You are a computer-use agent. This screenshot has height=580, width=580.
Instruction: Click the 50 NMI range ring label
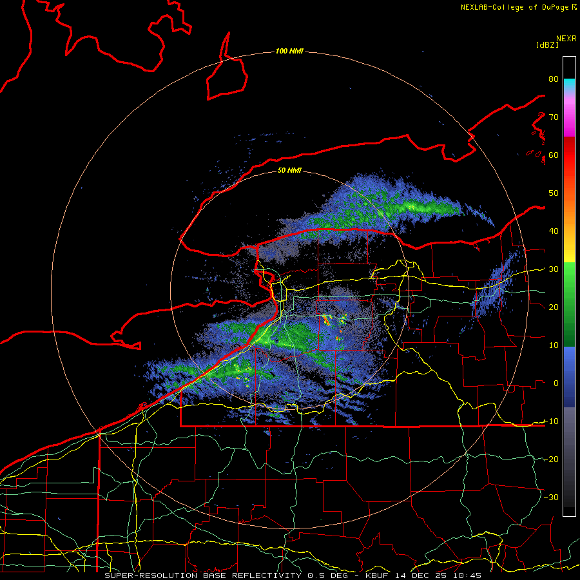[289, 171]
